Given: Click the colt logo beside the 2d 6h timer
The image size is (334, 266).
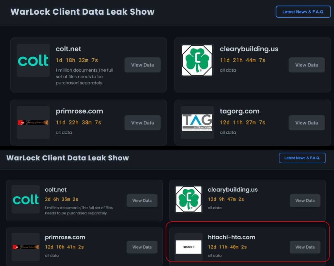Looking at the screenshot, I should click(26, 199).
